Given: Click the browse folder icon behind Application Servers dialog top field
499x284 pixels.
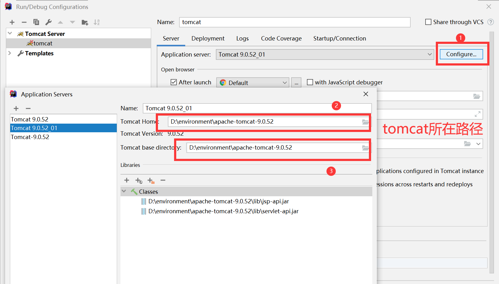Looking at the screenshot, I should (477, 96).
